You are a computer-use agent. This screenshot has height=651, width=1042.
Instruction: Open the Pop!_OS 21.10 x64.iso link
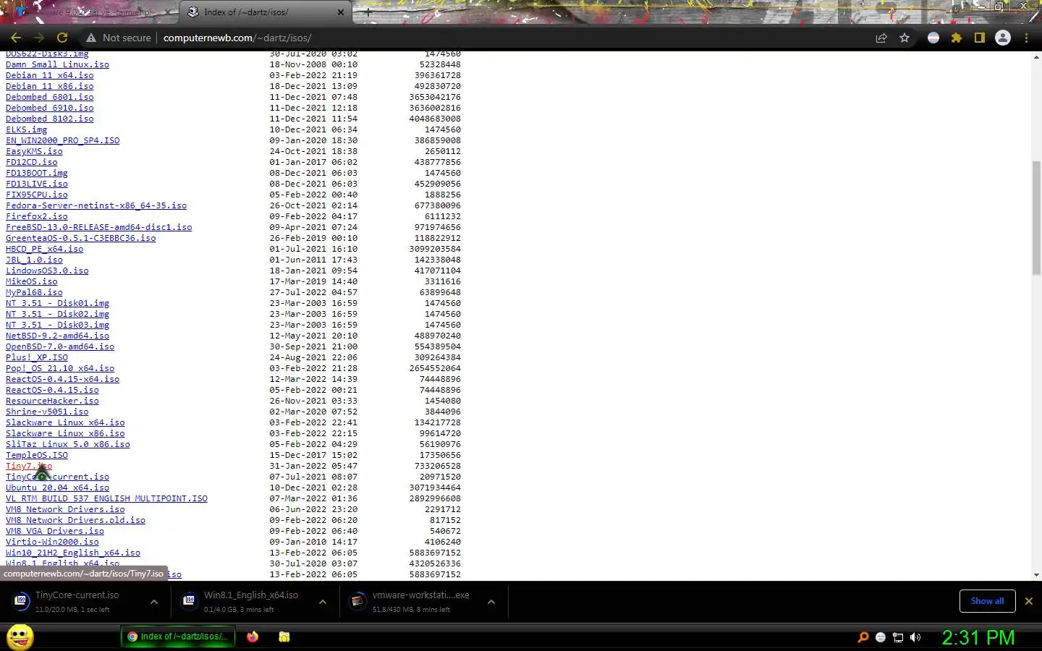60,368
